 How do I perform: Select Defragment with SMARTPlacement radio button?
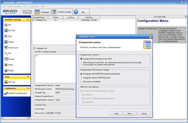pos(81,74)
